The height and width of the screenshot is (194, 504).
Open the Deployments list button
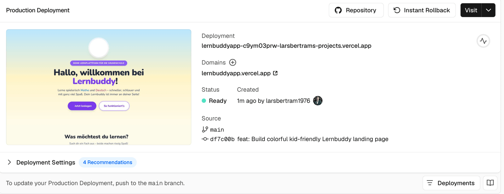(x=451, y=183)
